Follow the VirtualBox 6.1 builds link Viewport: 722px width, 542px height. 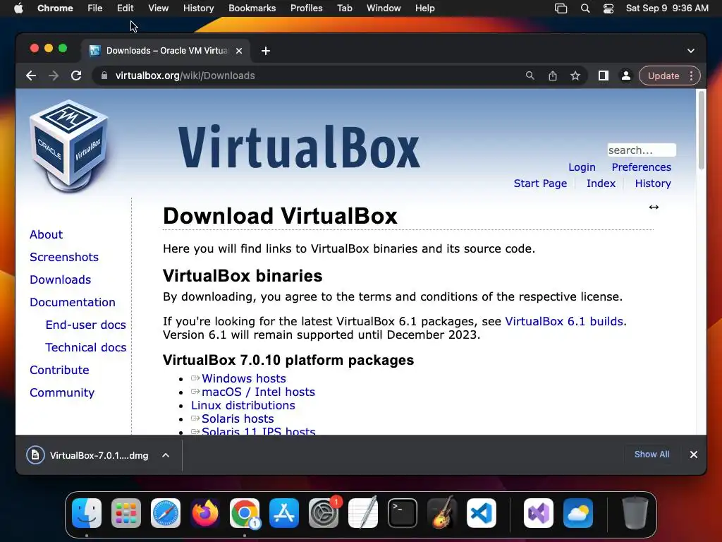[x=565, y=321]
